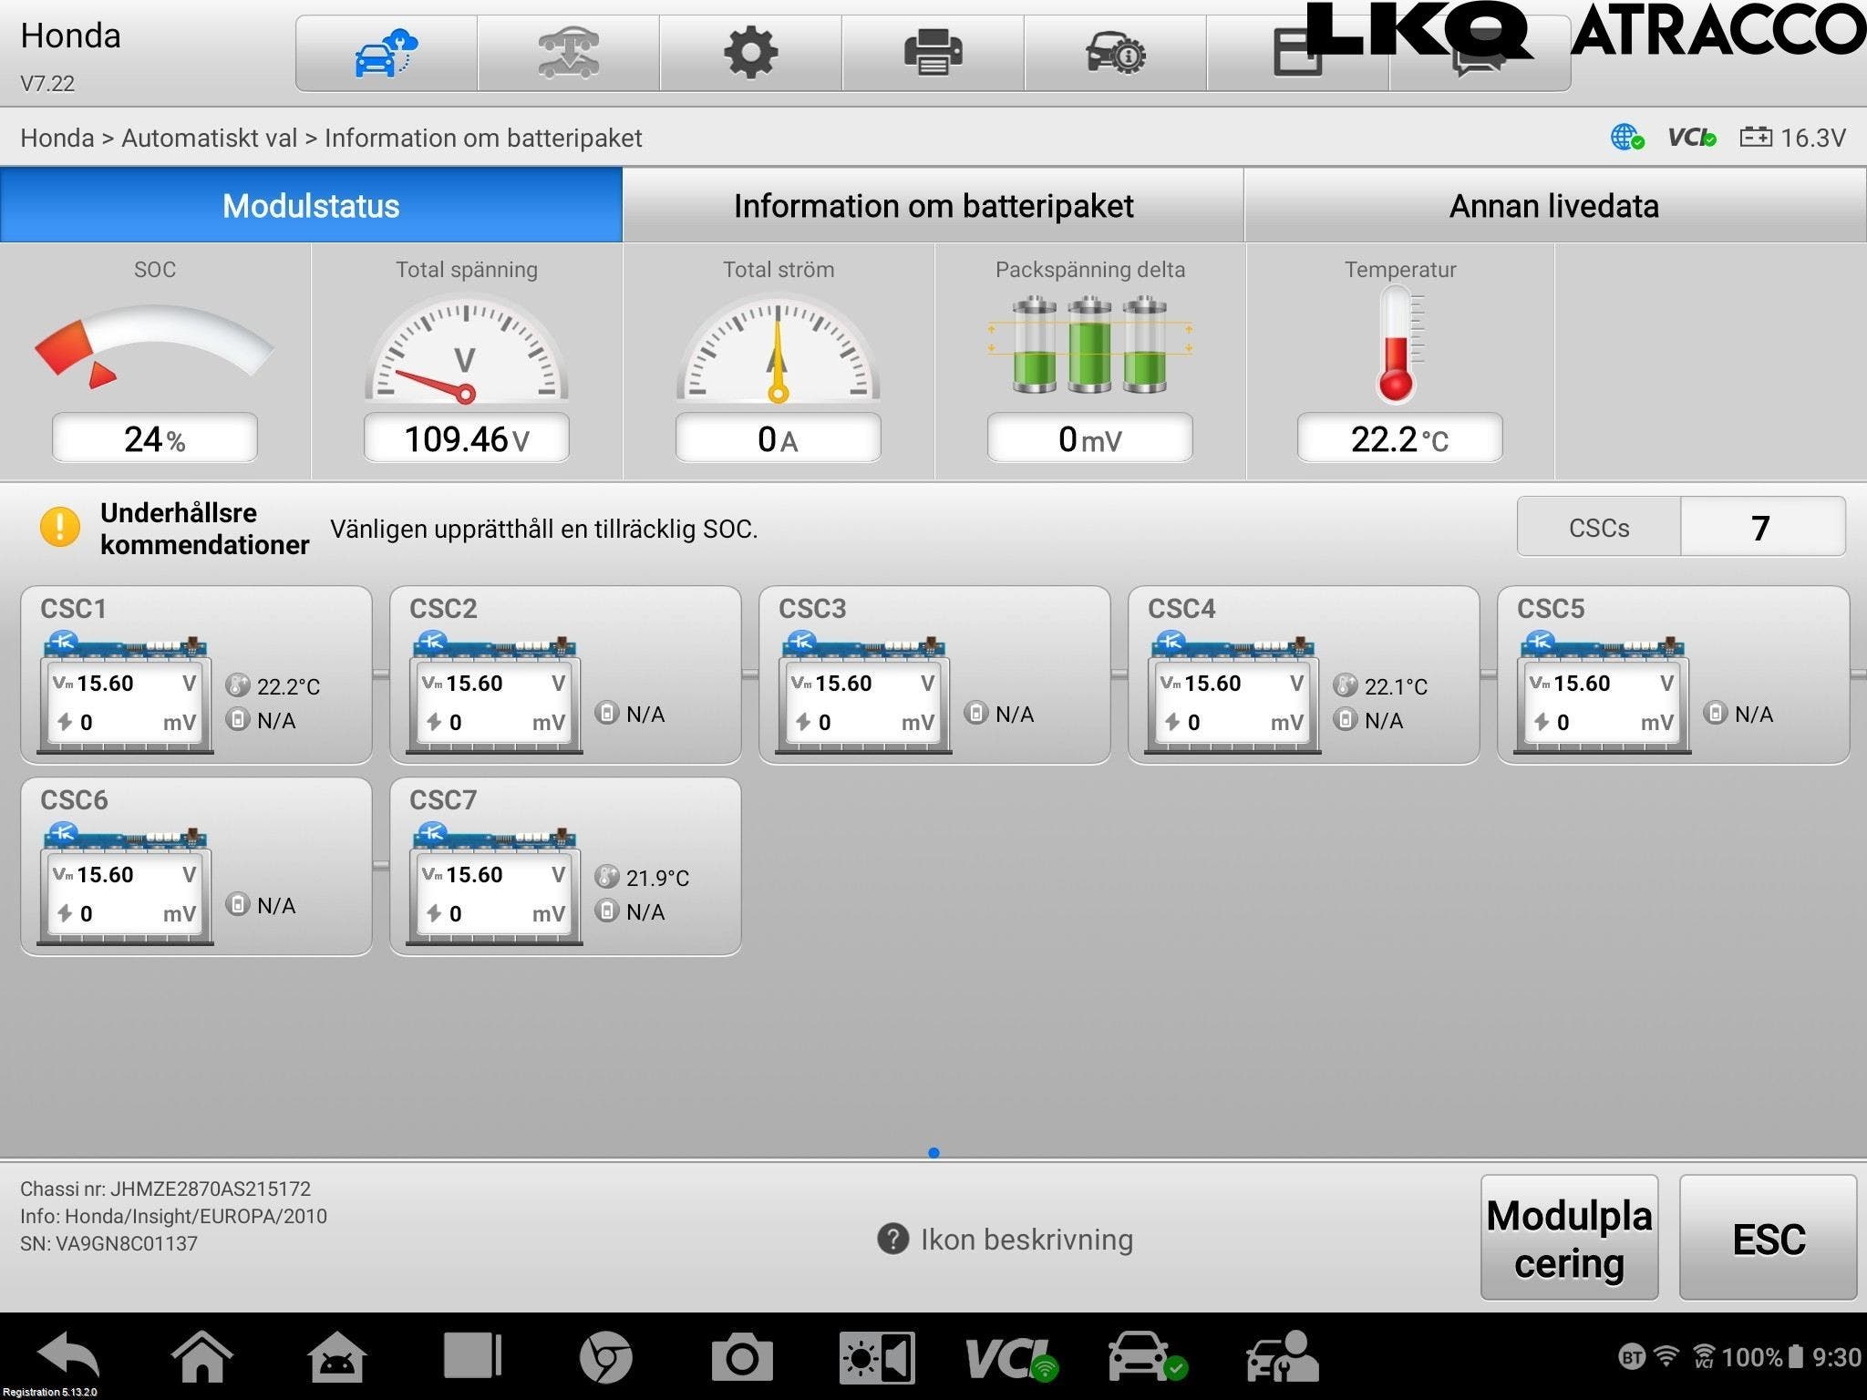Return to the home screen
This screenshot has height=1400, width=1867.
click(x=201, y=1355)
